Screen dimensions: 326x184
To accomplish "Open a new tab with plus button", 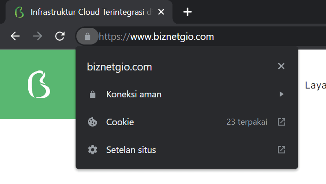I will tap(188, 12).
